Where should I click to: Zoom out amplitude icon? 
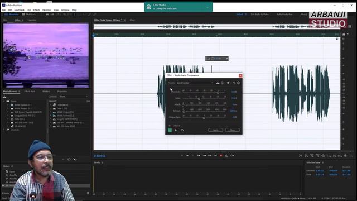tap(306, 156)
